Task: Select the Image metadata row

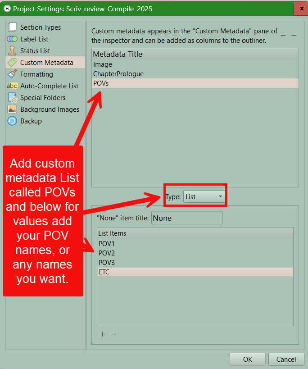Action: [103, 64]
